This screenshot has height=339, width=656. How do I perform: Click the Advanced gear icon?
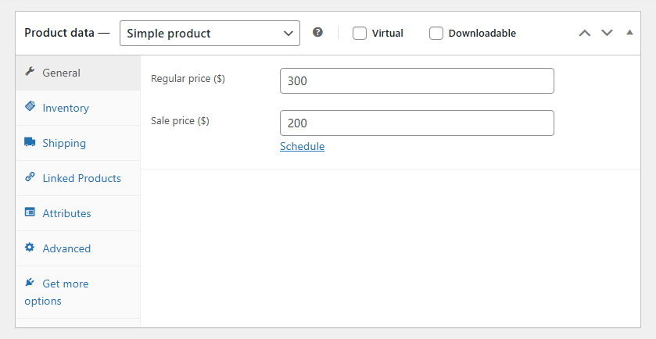30,248
